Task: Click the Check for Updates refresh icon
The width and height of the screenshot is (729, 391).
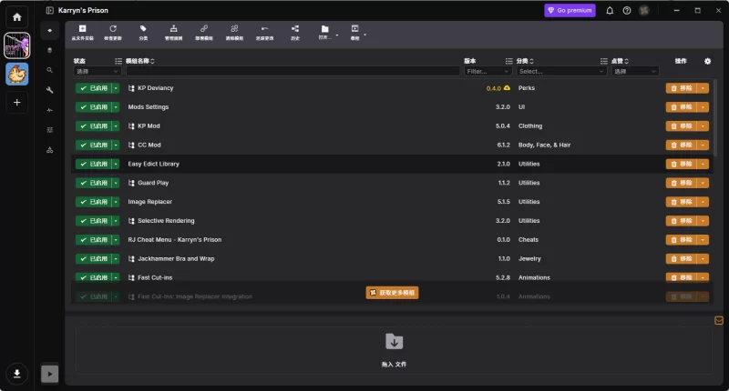Action: (x=113, y=29)
